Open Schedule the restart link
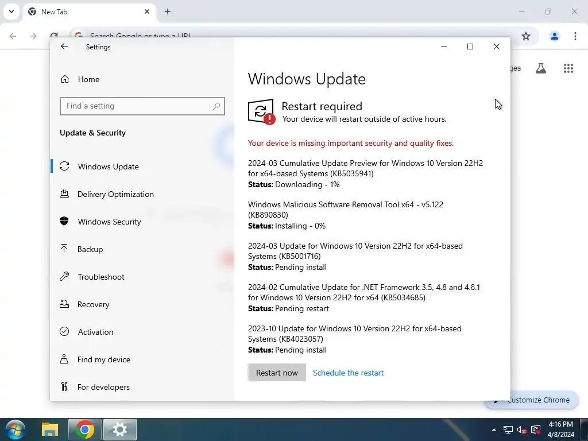The height and width of the screenshot is (441, 588). point(348,373)
